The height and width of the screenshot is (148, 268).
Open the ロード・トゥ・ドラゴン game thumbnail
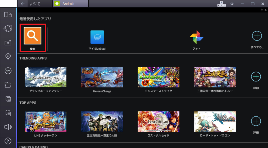(215, 122)
